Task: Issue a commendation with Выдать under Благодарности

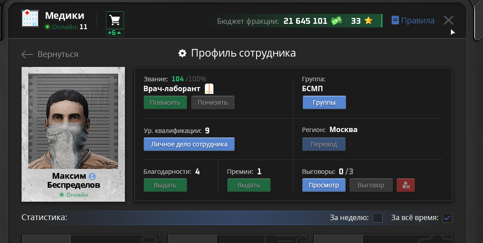Action: pyautogui.click(x=165, y=185)
